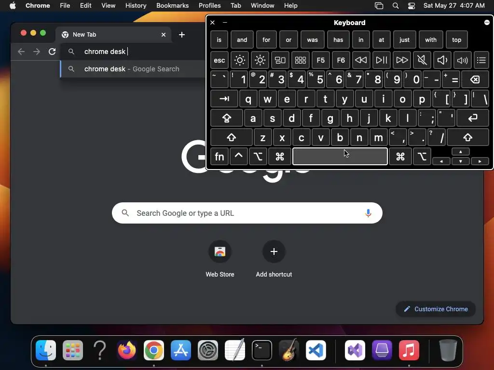Image resolution: width=494 pixels, height=370 pixels.
Task: Toggle the left shift key
Action: pos(231,137)
